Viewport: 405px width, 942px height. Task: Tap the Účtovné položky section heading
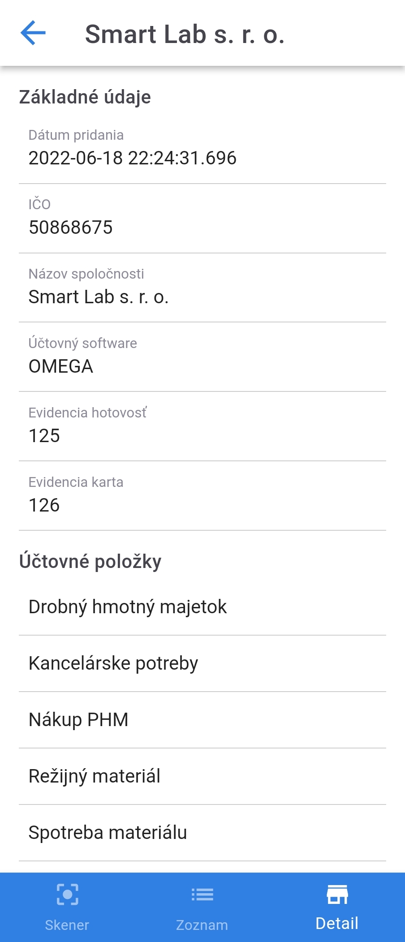pos(90,561)
